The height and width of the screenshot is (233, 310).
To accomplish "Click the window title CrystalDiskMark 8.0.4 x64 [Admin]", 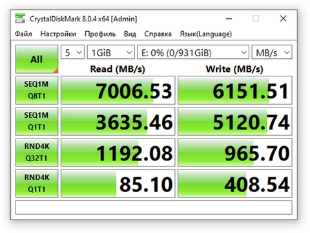I will click(x=83, y=19).
